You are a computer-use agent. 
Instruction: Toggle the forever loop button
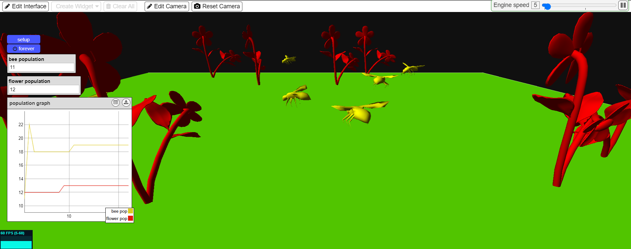(x=24, y=49)
